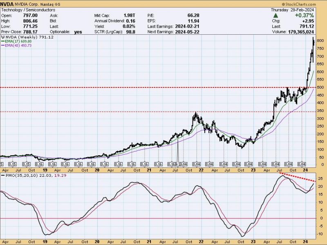Image resolution: width=327 pixels, height=245 pixels.
Task: Click the 650 price axis label
Action: 320,64
